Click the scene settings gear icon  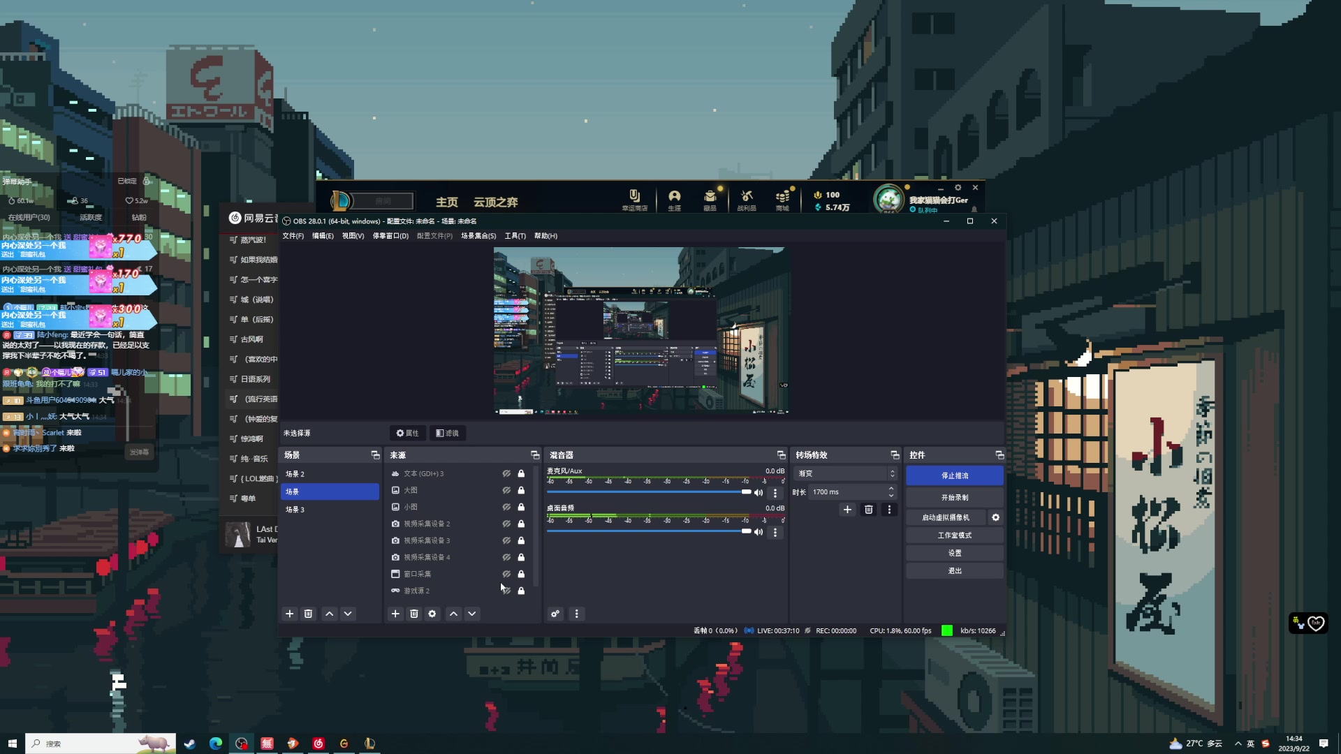[x=432, y=613]
